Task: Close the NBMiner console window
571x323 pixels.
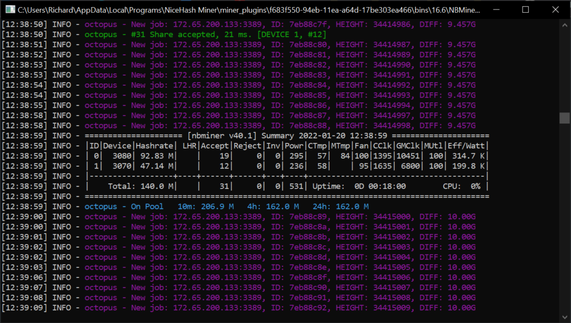Action: point(555,9)
